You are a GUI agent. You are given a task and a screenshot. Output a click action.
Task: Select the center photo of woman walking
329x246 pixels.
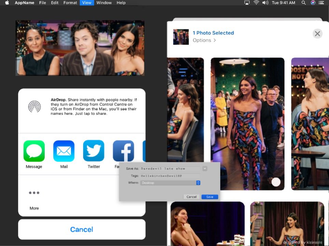(x=247, y=124)
